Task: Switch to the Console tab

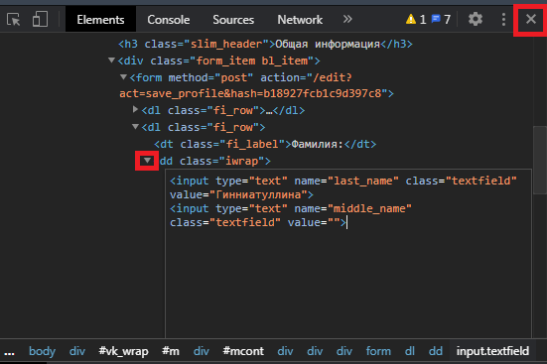Action: (x=169, y=20)
